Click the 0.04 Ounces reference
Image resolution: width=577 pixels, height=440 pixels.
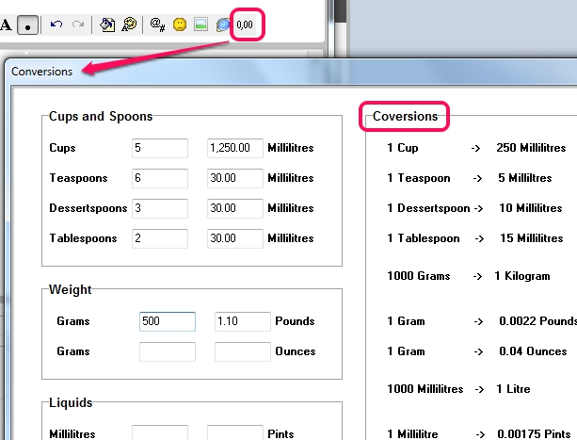533,351
